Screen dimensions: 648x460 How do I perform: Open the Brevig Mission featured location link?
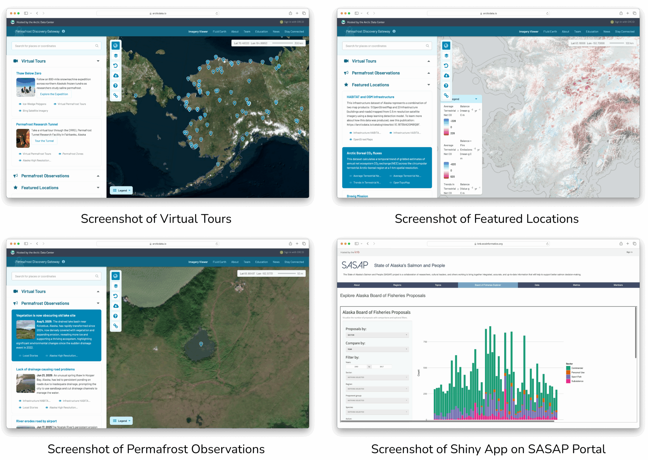(357, 196)
